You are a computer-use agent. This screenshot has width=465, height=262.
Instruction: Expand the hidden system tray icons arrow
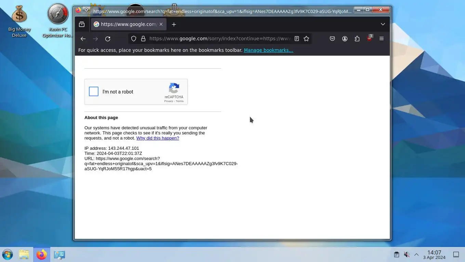coord(416,254)
